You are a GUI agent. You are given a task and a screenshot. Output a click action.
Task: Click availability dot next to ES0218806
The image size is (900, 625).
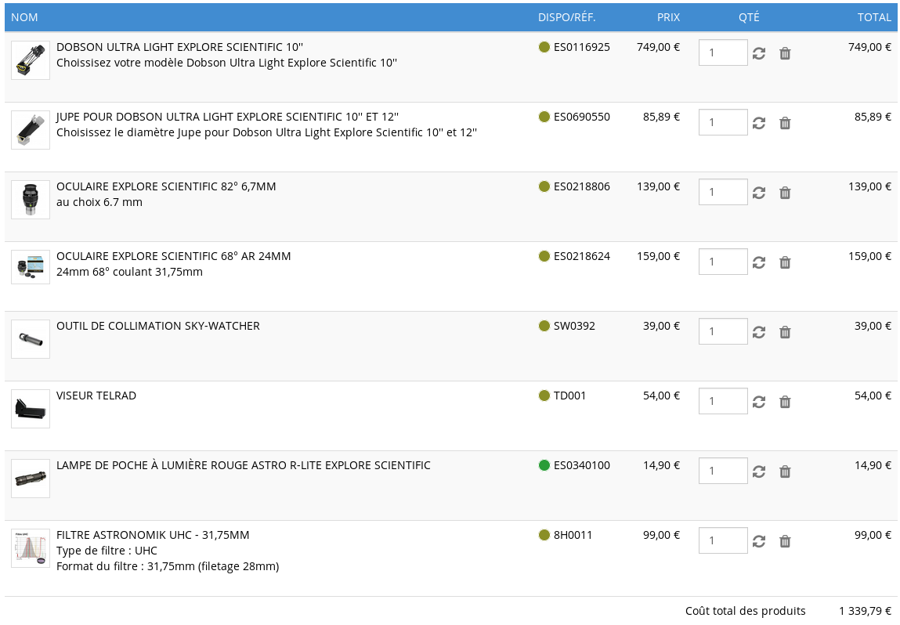(544, 186)
